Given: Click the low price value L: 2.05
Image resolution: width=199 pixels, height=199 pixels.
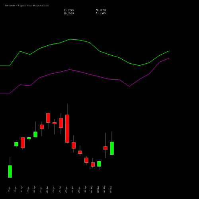Looking at the screenshot, I should [101, 14].
